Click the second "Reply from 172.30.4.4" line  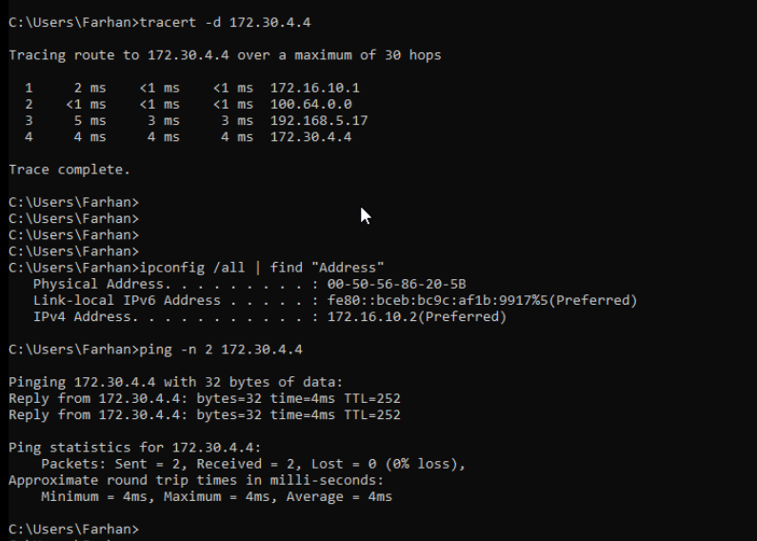point(204,414)
